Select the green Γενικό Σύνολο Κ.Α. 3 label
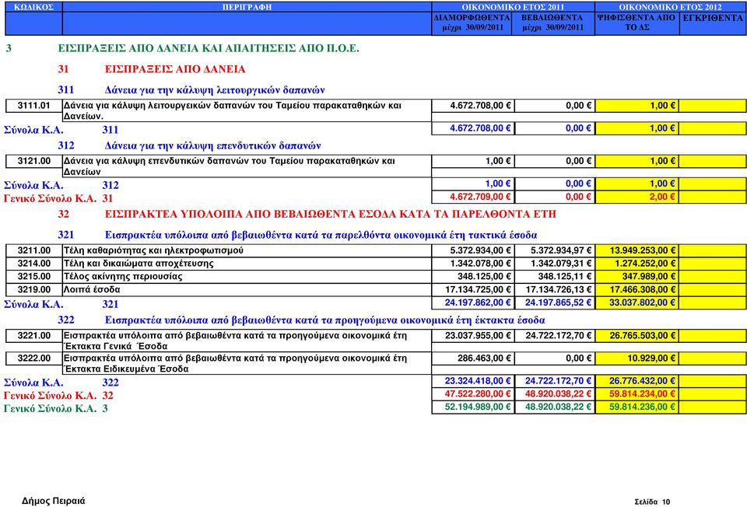Image resolution: width=747 pixels, height=507 pixels. [56, 408]
